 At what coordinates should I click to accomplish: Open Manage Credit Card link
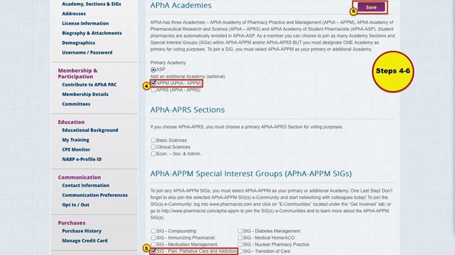pos(85,241)
